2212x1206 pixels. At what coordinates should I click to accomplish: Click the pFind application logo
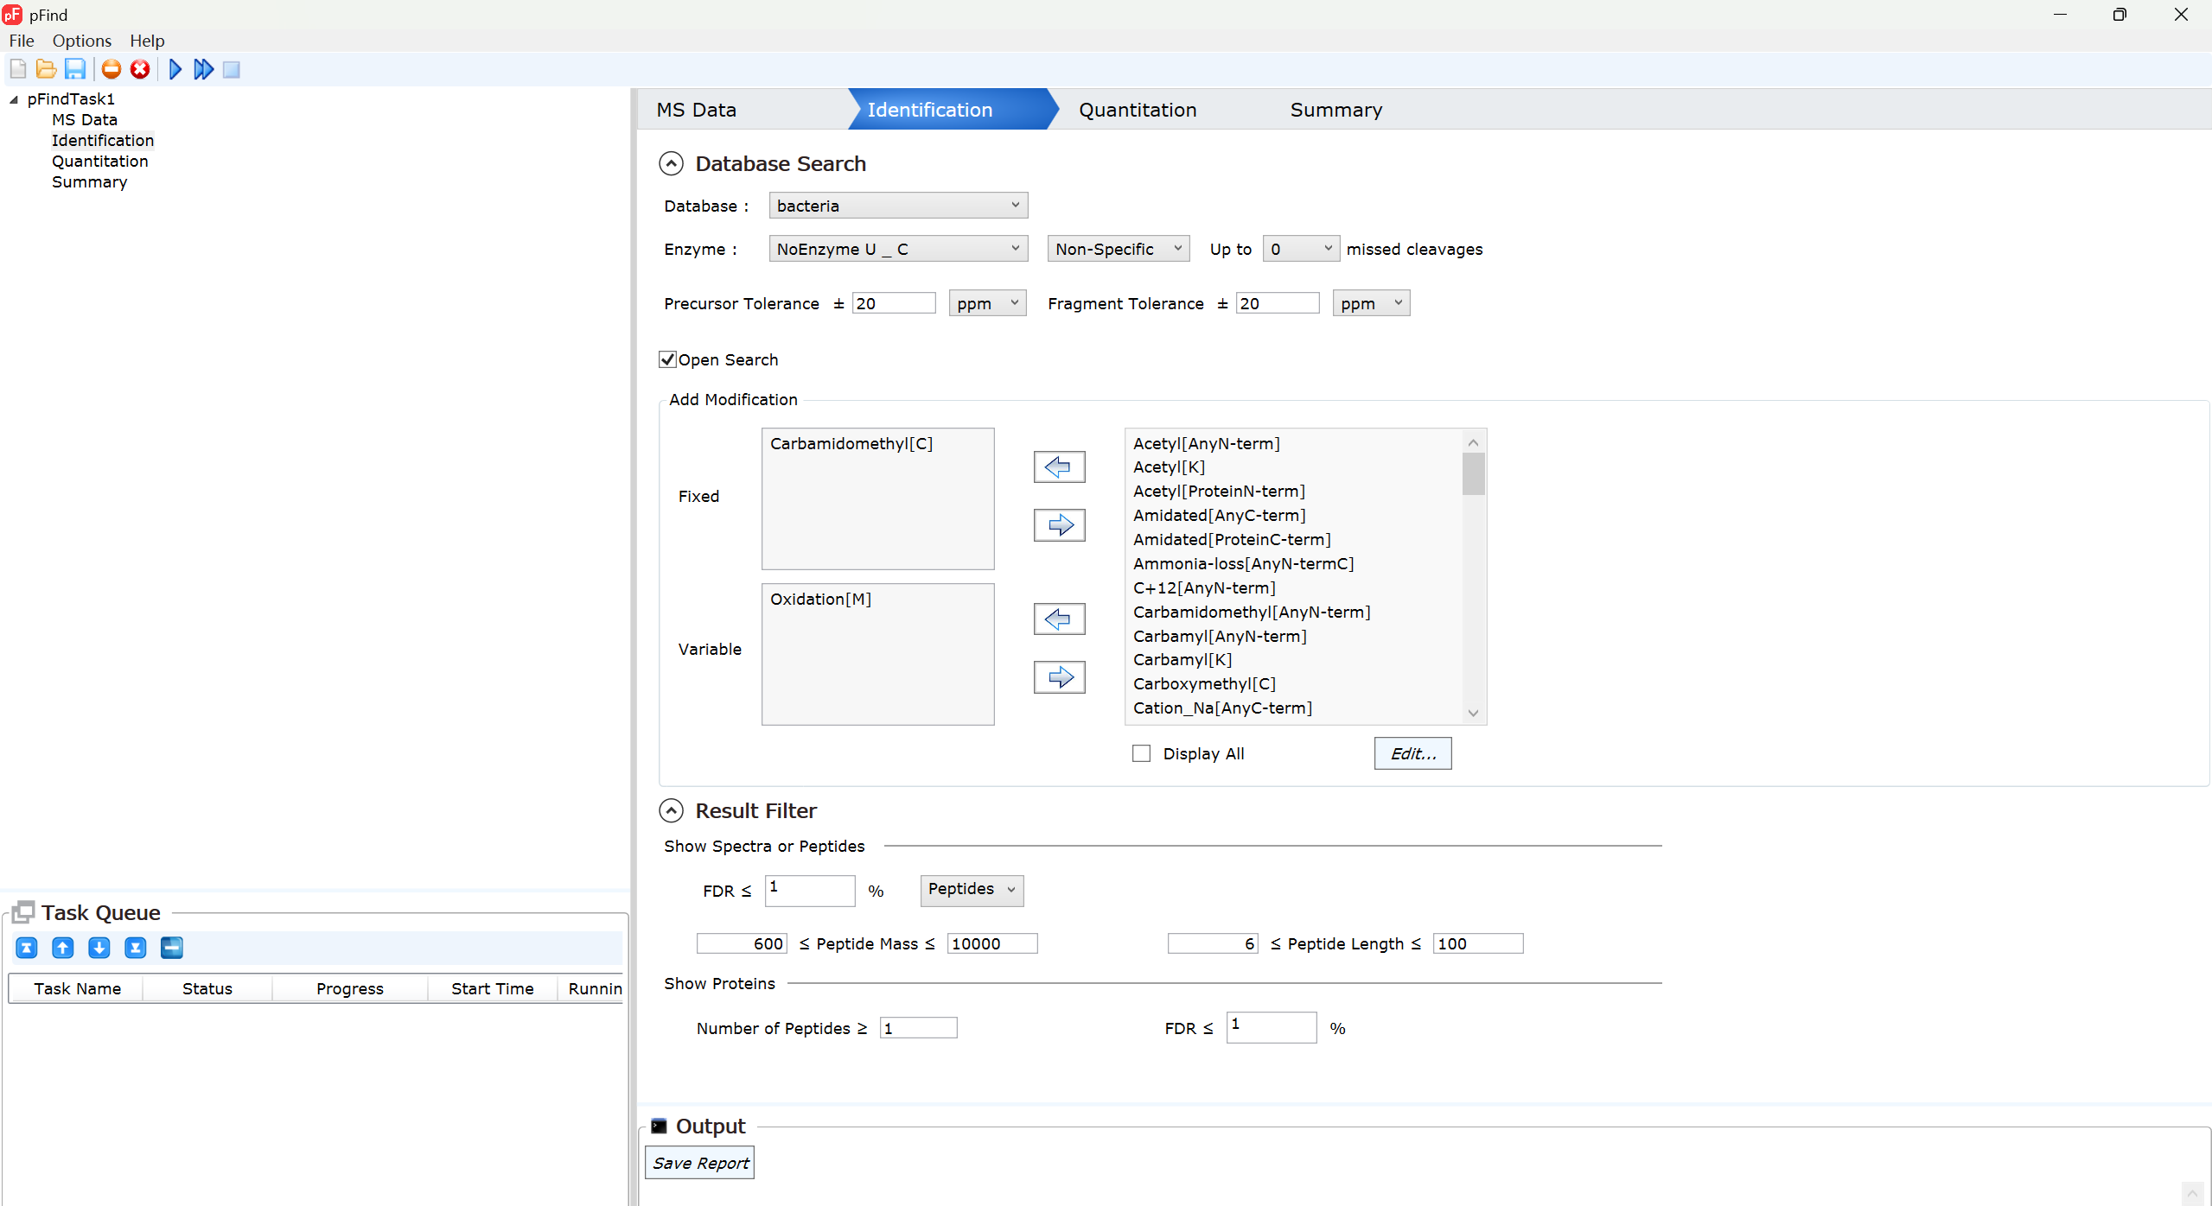click(x=12, y=15)
